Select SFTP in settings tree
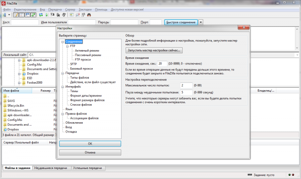 [x=73, y=64]
